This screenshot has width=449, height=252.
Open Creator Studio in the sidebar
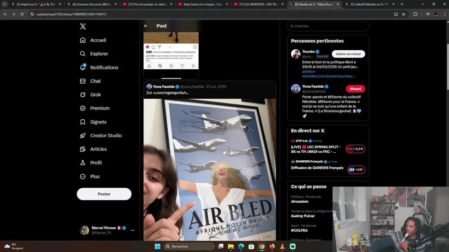click(101, 136)
